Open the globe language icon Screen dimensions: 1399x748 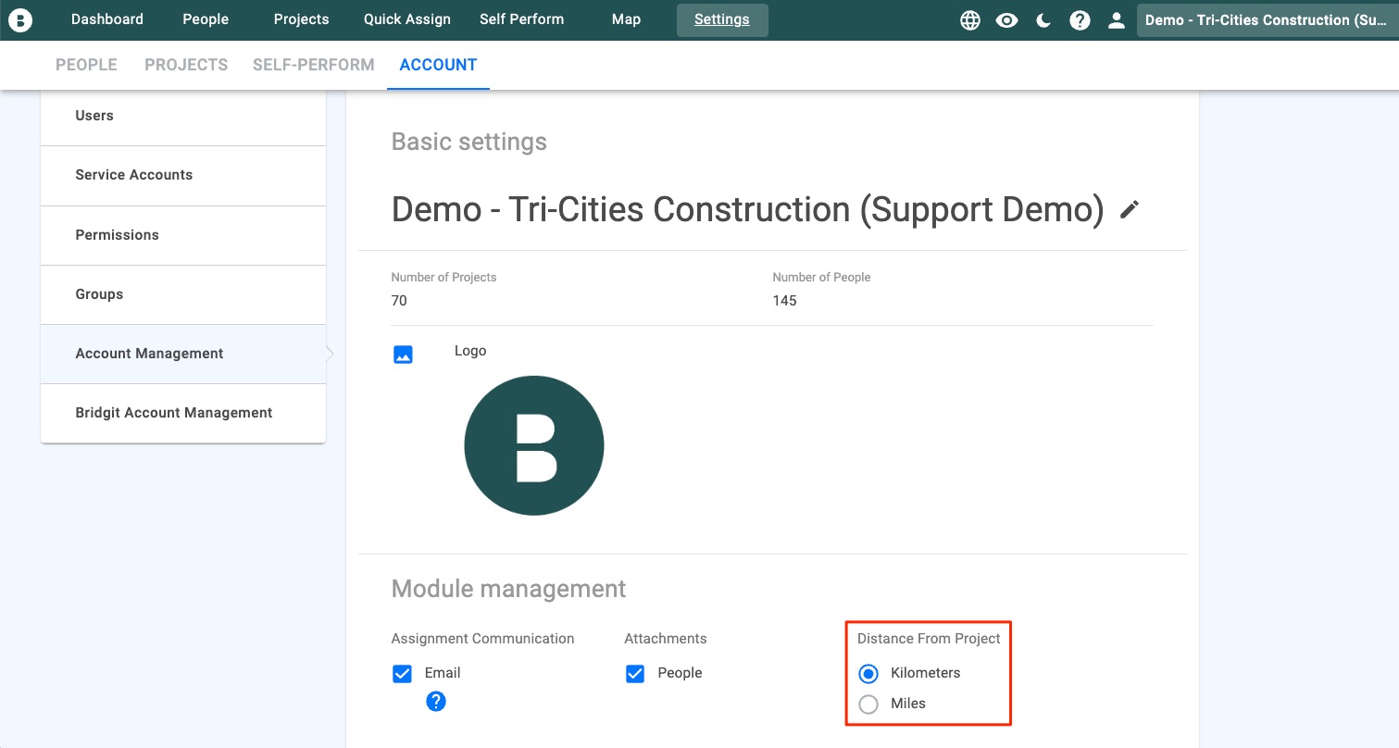click(x=970, y=20)
